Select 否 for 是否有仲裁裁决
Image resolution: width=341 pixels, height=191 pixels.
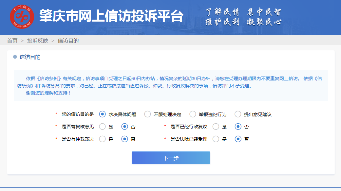coord(124,139)
